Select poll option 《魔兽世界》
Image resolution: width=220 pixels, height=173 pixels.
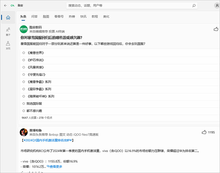click(120, 53)
